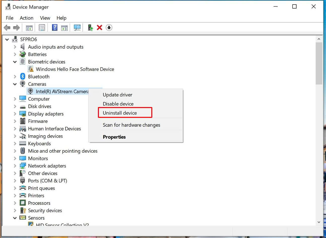
Task: Open the File menu
Action: (10, 18)
